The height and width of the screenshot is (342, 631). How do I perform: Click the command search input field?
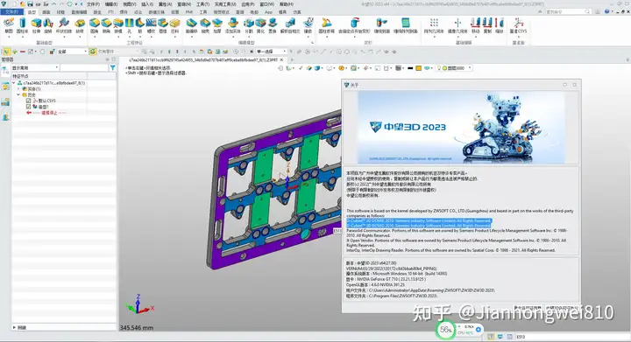point(567,11)
